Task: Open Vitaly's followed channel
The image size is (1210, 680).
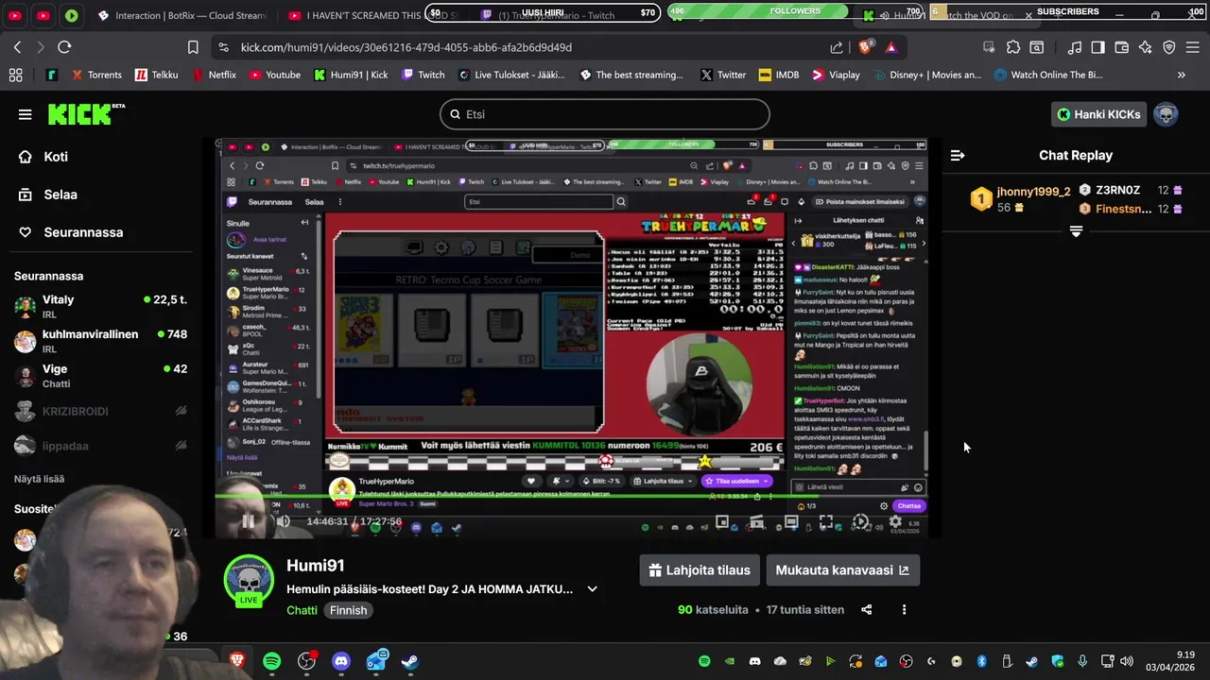Action: pos(100,306)
